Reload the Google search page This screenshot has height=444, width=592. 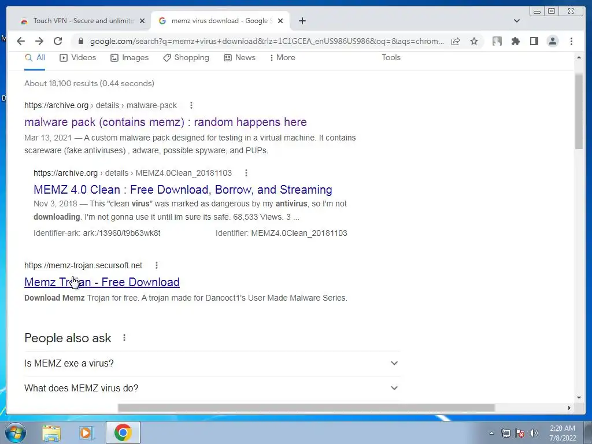point(58,41)
